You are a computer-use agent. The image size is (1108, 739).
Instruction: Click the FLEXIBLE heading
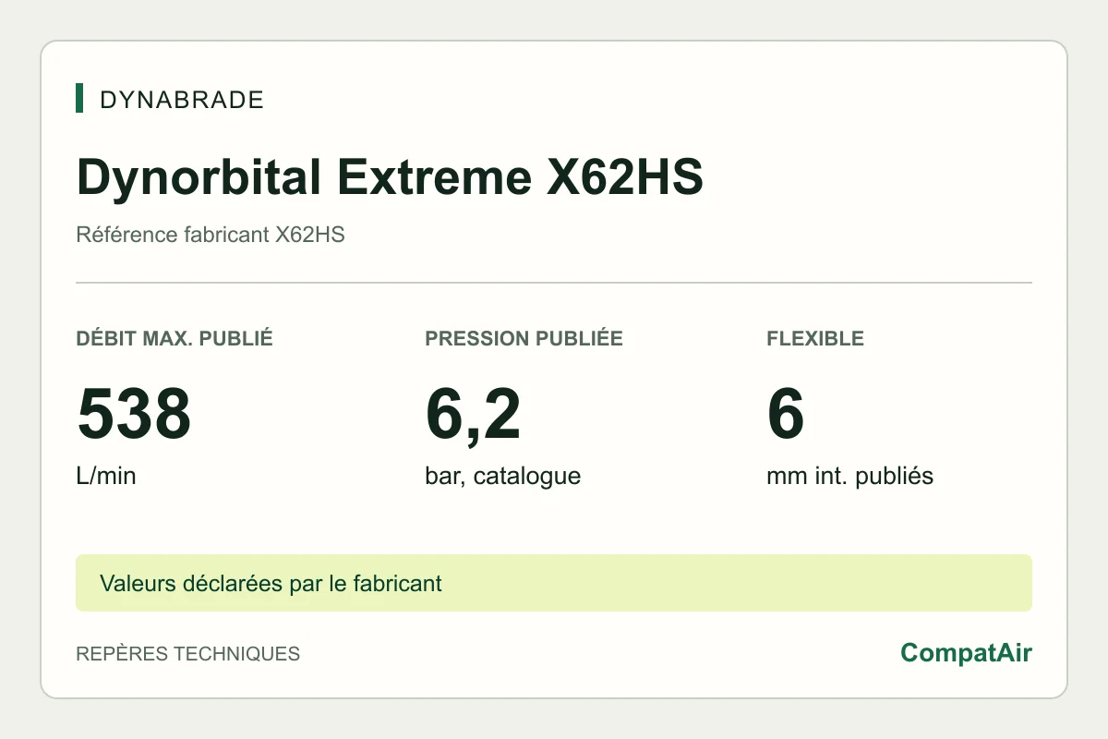click(x=815, y=338)
